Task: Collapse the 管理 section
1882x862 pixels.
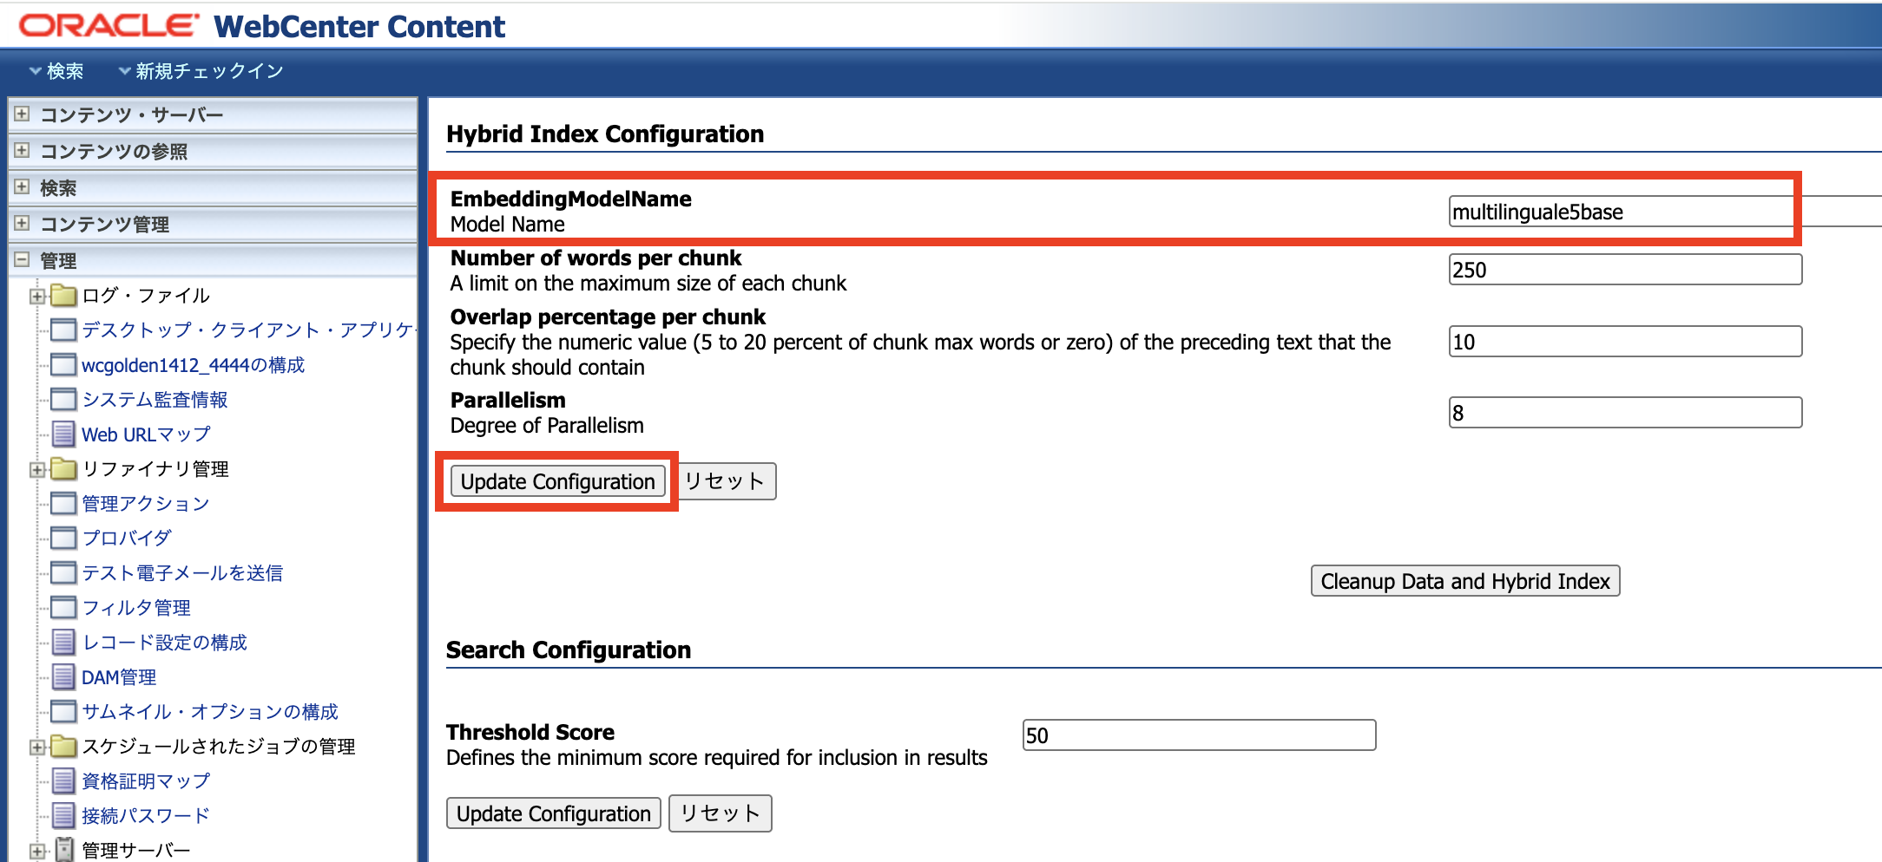Action: [x=22, y=260]
